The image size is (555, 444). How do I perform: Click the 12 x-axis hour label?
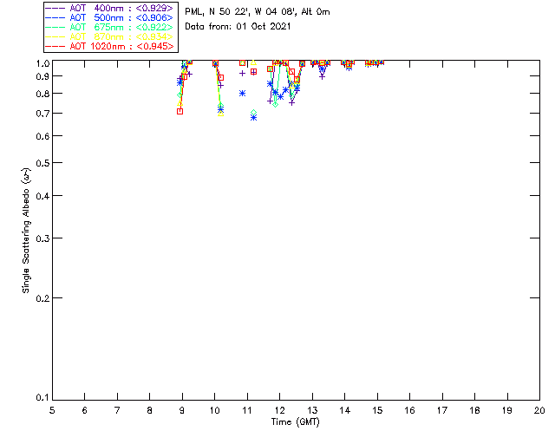coord(279,410)
